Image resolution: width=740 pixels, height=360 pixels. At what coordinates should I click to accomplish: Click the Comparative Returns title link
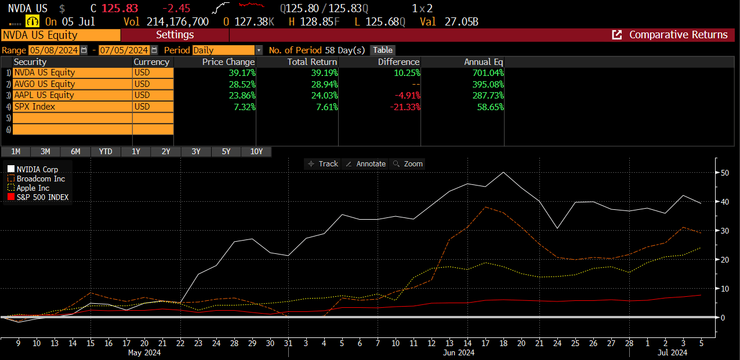click(x=679, y=35)
